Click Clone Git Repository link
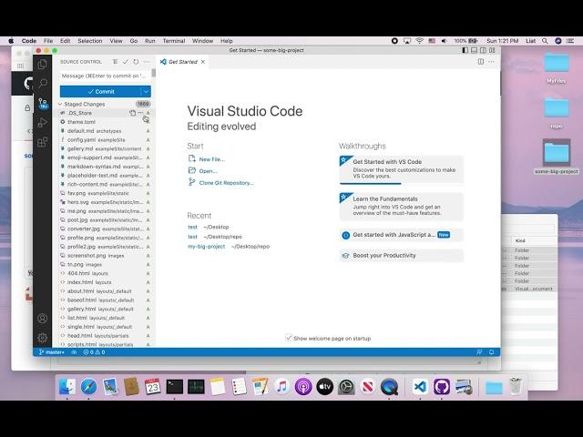This screenshot has height=437, width=583. 226,183
